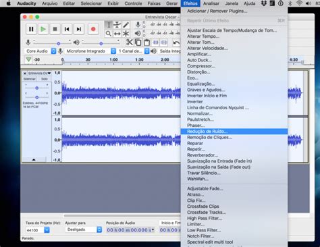Click Adicionar / Remover Plugins entry
This screenshot has width=320, height=247.
point(217,11)
